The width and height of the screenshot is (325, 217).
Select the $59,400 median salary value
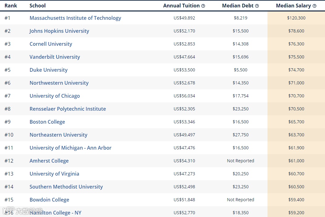(296, 200)
